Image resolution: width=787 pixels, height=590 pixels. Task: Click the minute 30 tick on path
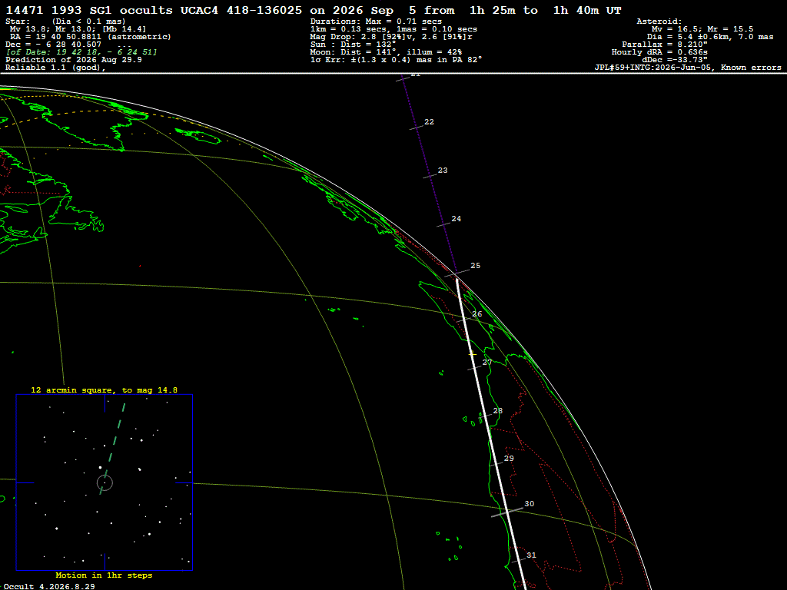click(530, 504)
